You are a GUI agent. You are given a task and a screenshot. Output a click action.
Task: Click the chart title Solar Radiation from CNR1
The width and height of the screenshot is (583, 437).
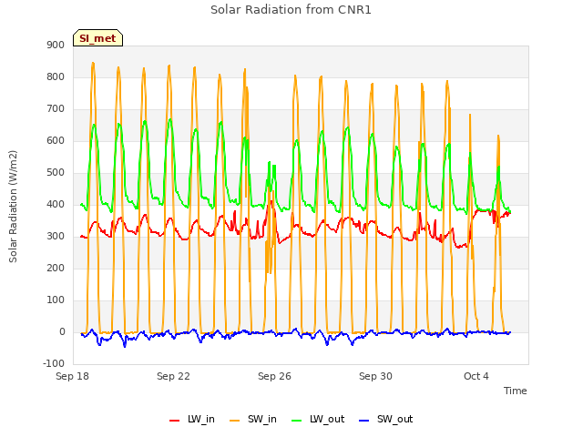click(291, 10)
